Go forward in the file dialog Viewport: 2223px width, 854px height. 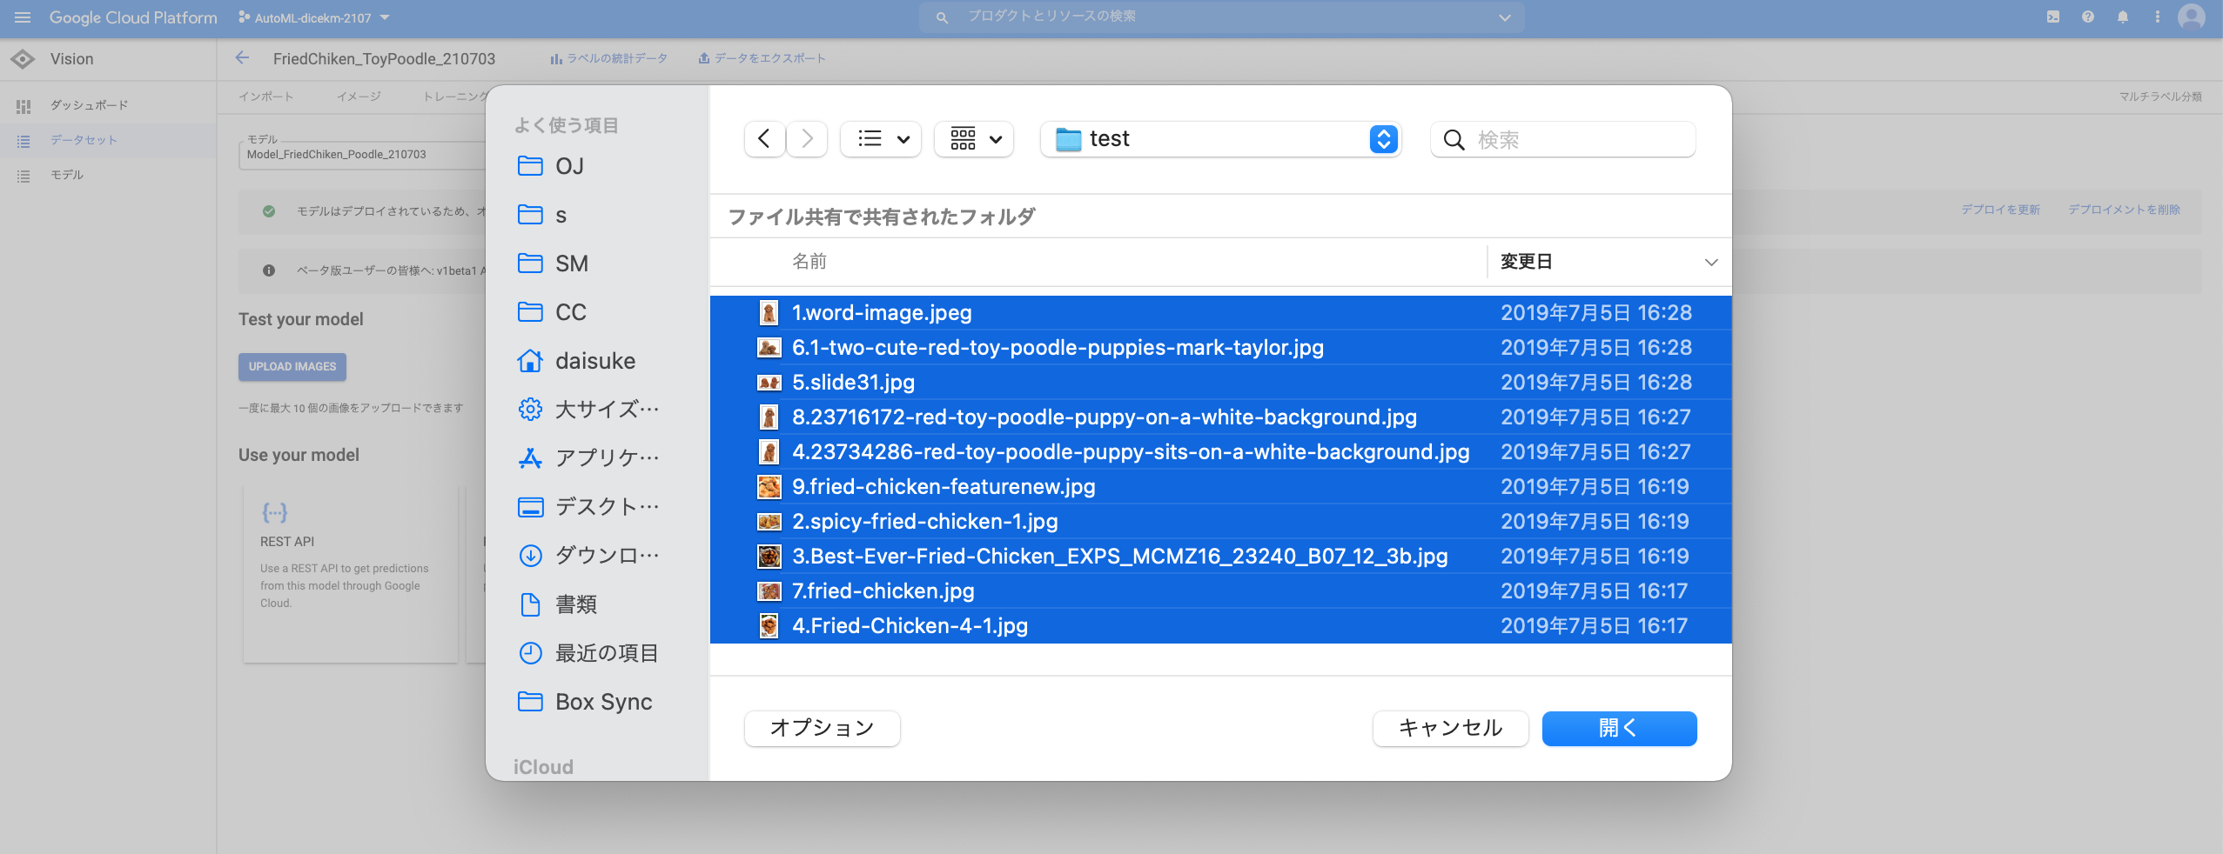coord(807,139)
